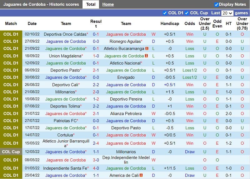
Task: Switch to the Home tab
Action: point(108,4)
